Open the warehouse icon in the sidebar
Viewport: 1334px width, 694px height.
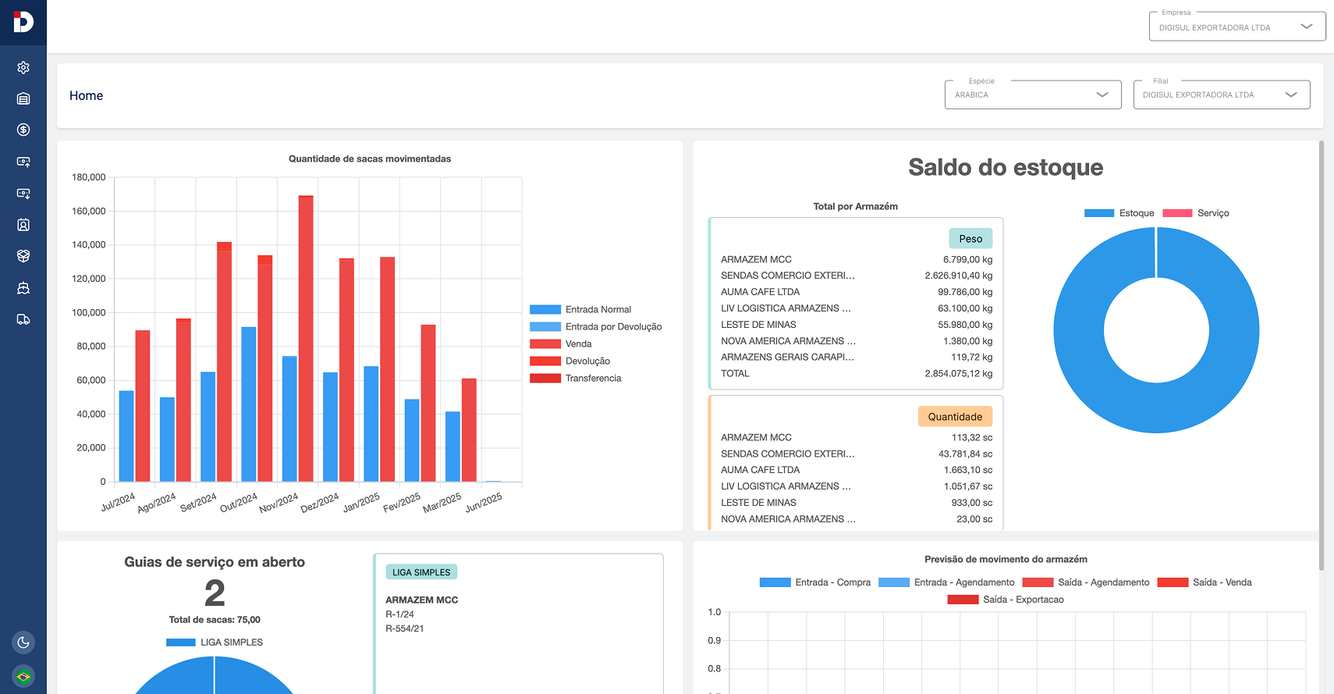23,98
